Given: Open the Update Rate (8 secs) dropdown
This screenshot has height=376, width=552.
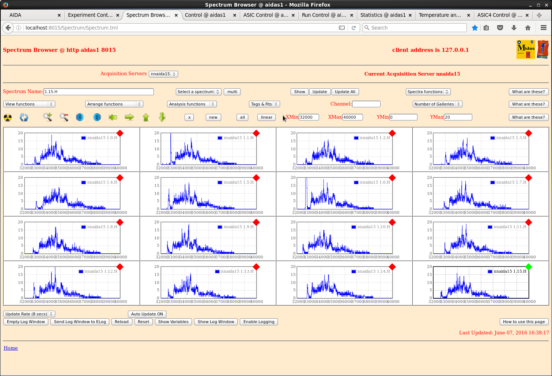Looking at the screenshot, I should click(29, 314).
